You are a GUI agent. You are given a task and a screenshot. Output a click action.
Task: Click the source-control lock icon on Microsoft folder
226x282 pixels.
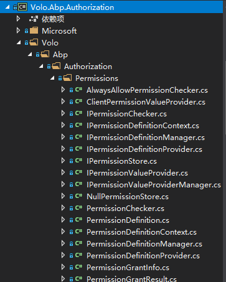[26, 31]
